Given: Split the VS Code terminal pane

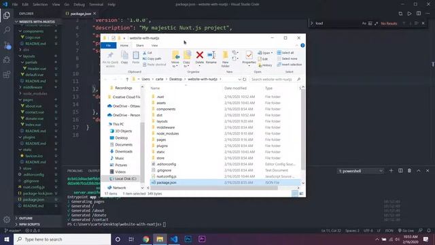Looking at the screenshot, I should pyautogui.click(x=400, y=171).
